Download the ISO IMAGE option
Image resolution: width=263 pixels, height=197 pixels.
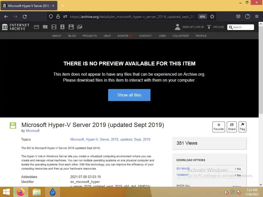tap(183, 169)
